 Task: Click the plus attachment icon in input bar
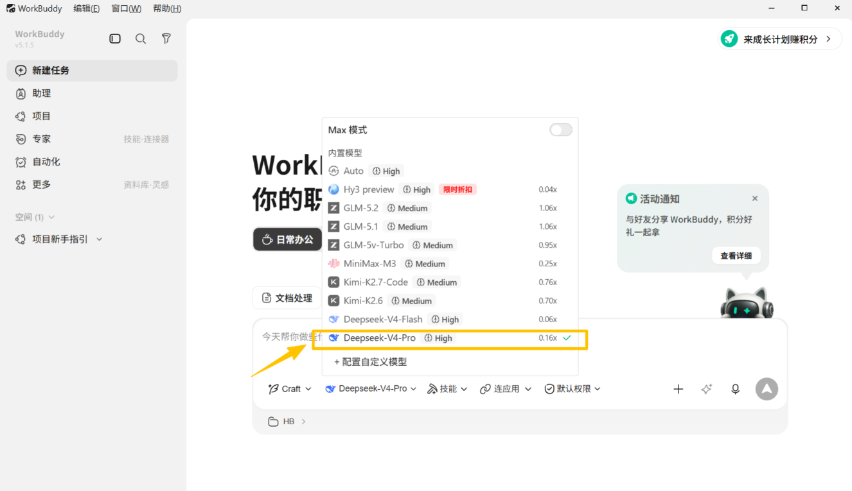click(x=678, y=389)
